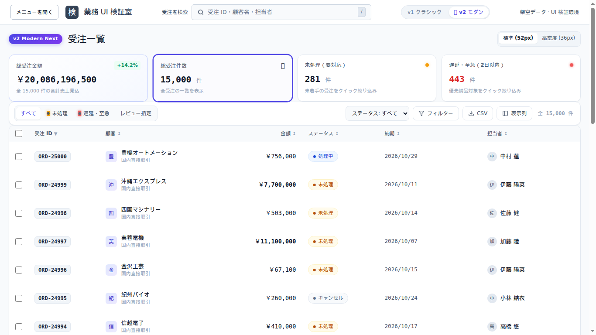Image resolution: width=596 pixels, height=335 pixels.
Task: Click the 芙 avatar for 芙蓉電機
Action: tap(111, 242)
